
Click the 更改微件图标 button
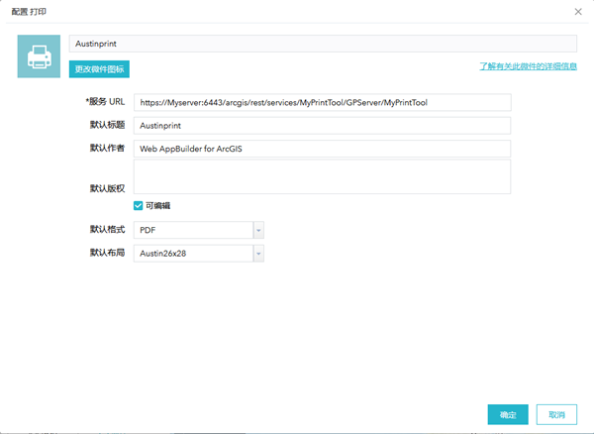coord(100,69)
